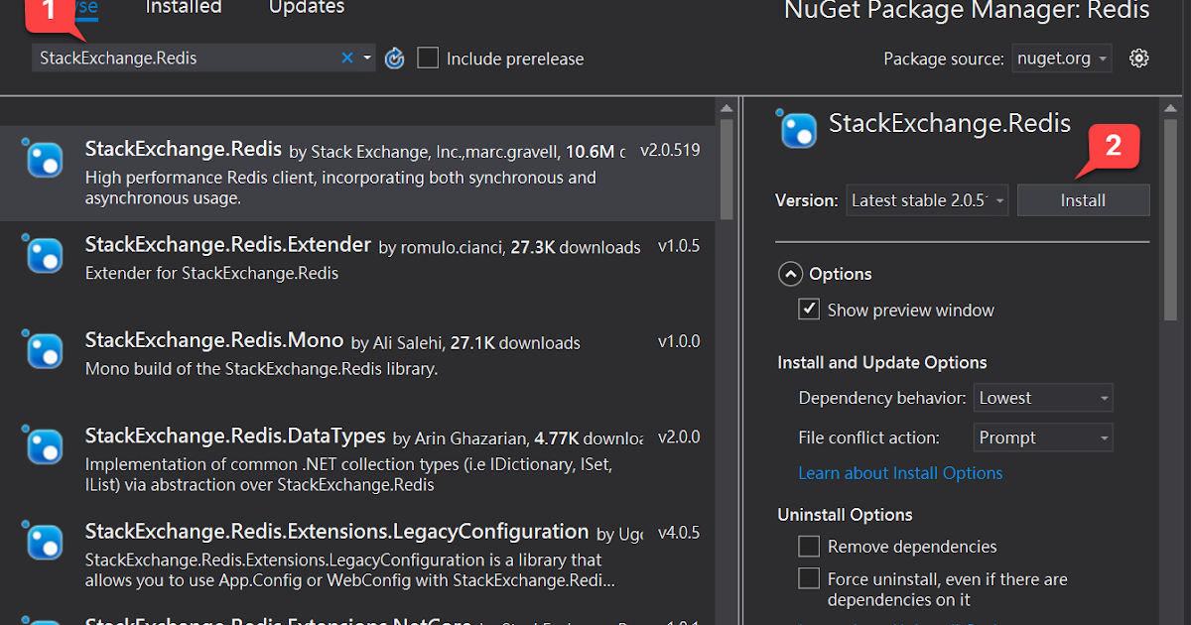Switch to the Updates tab
The height and width of the screenshot is (625, 1191).
(306, 8)
